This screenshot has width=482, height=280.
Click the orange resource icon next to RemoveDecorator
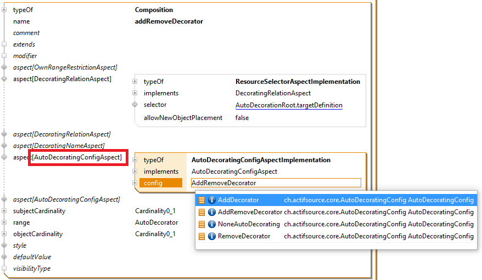coord(201,236)
